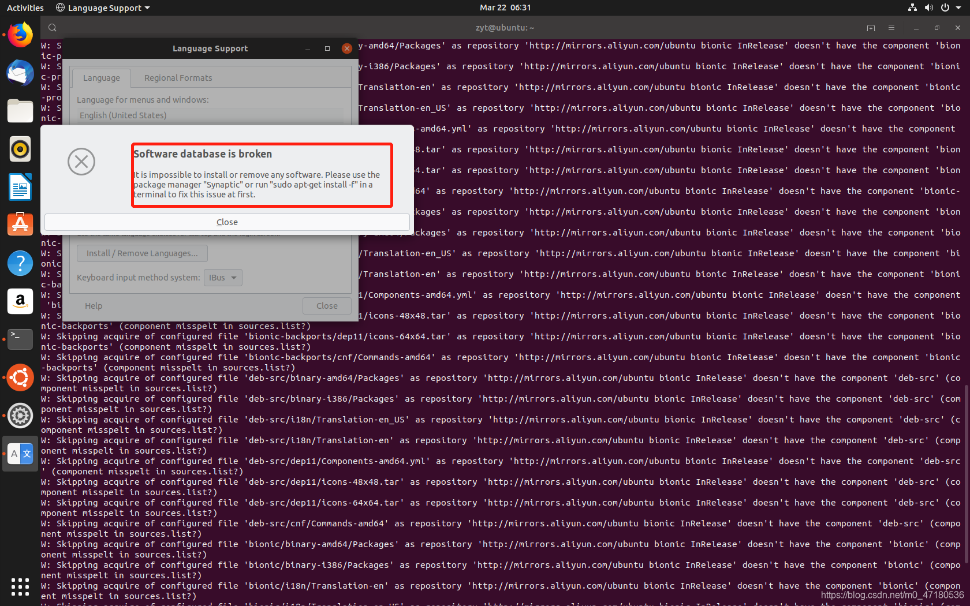Close the Software database broken dialog

coord(227,222)
